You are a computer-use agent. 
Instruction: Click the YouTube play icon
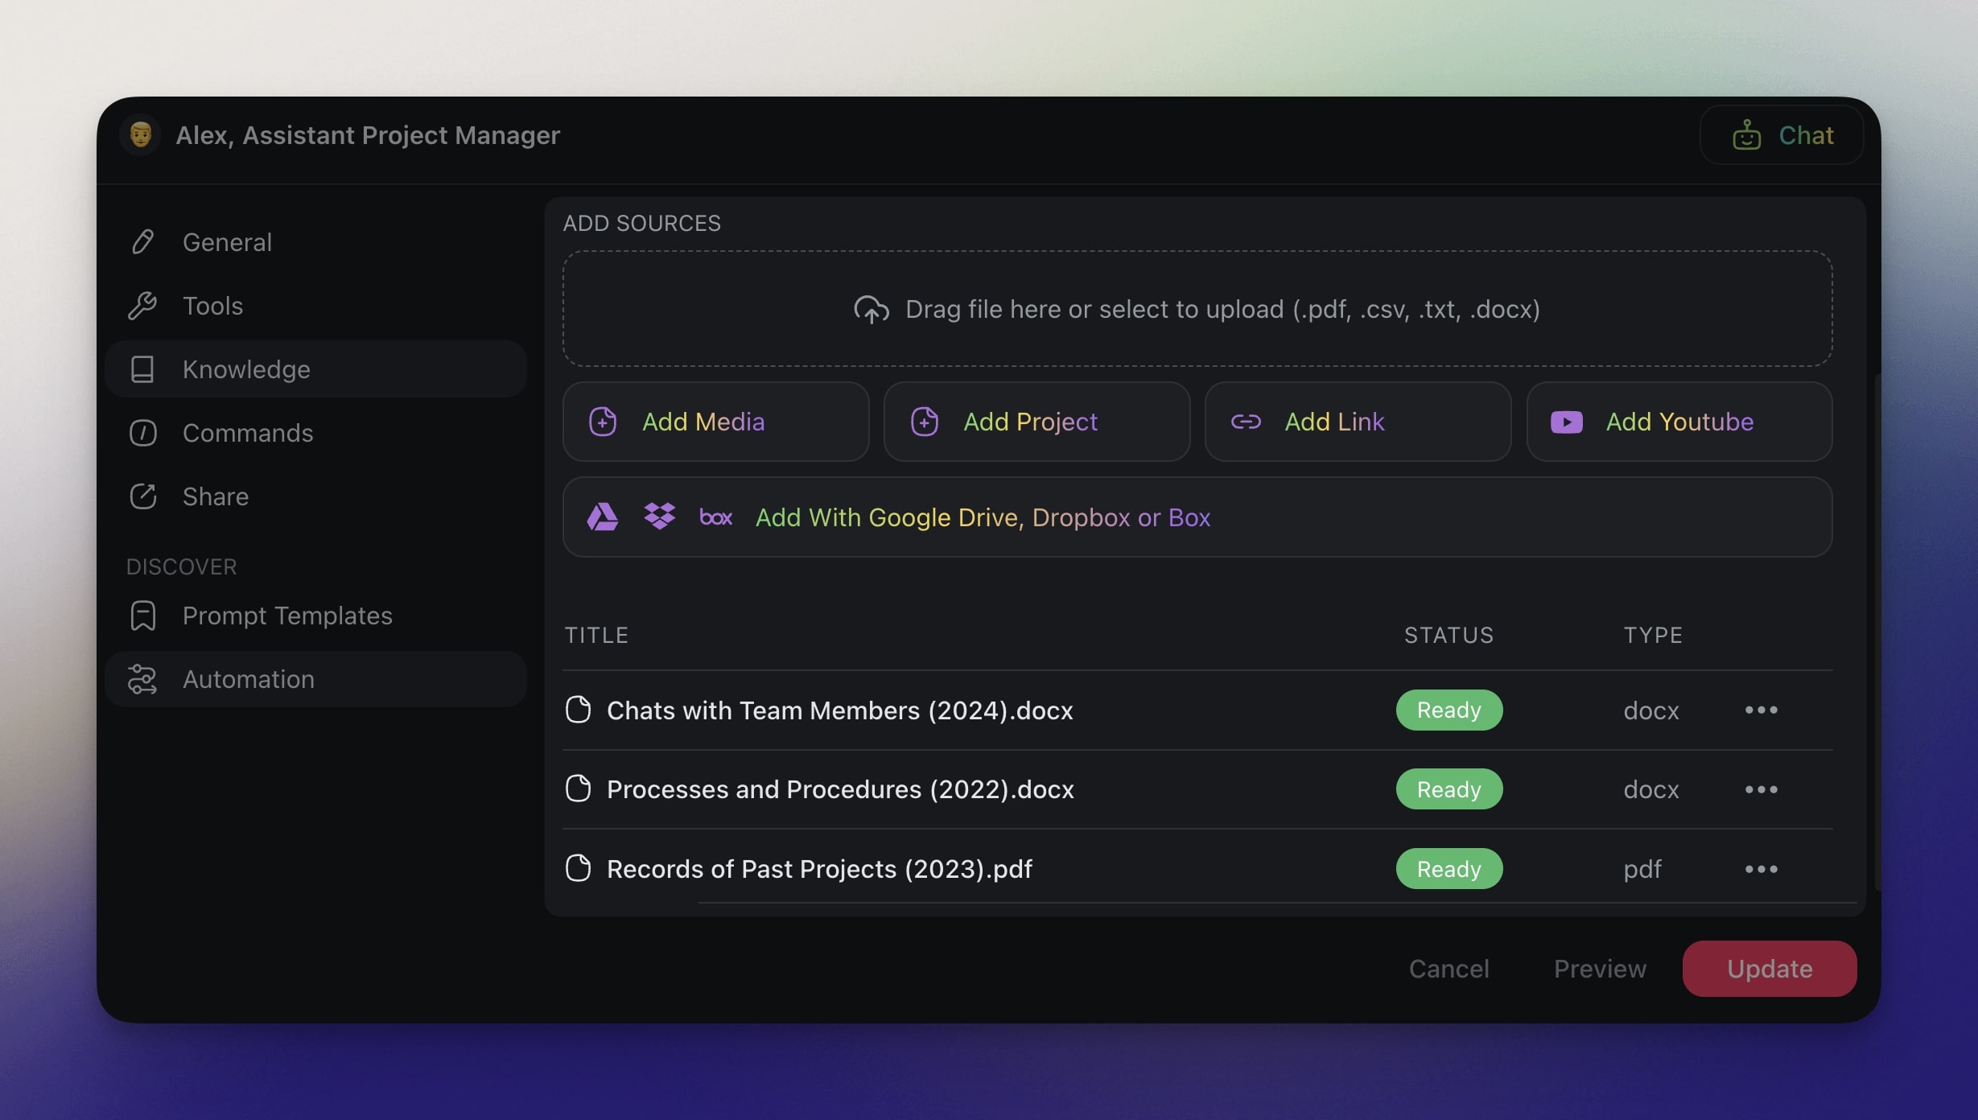(x=1566, y=422)
